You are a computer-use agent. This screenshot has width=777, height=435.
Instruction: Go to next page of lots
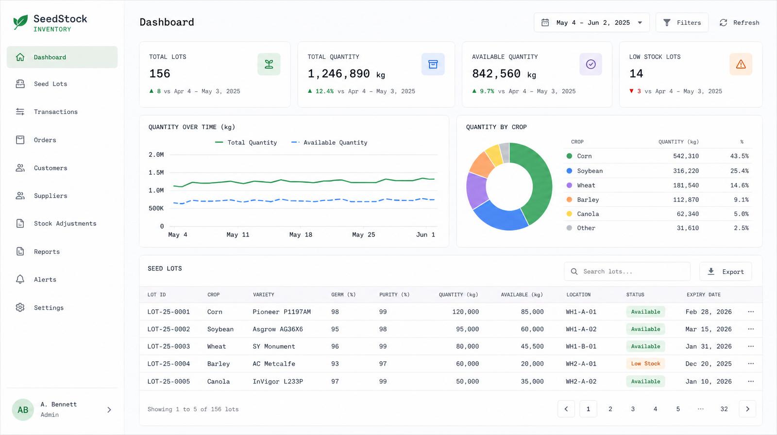pos(747,409)
